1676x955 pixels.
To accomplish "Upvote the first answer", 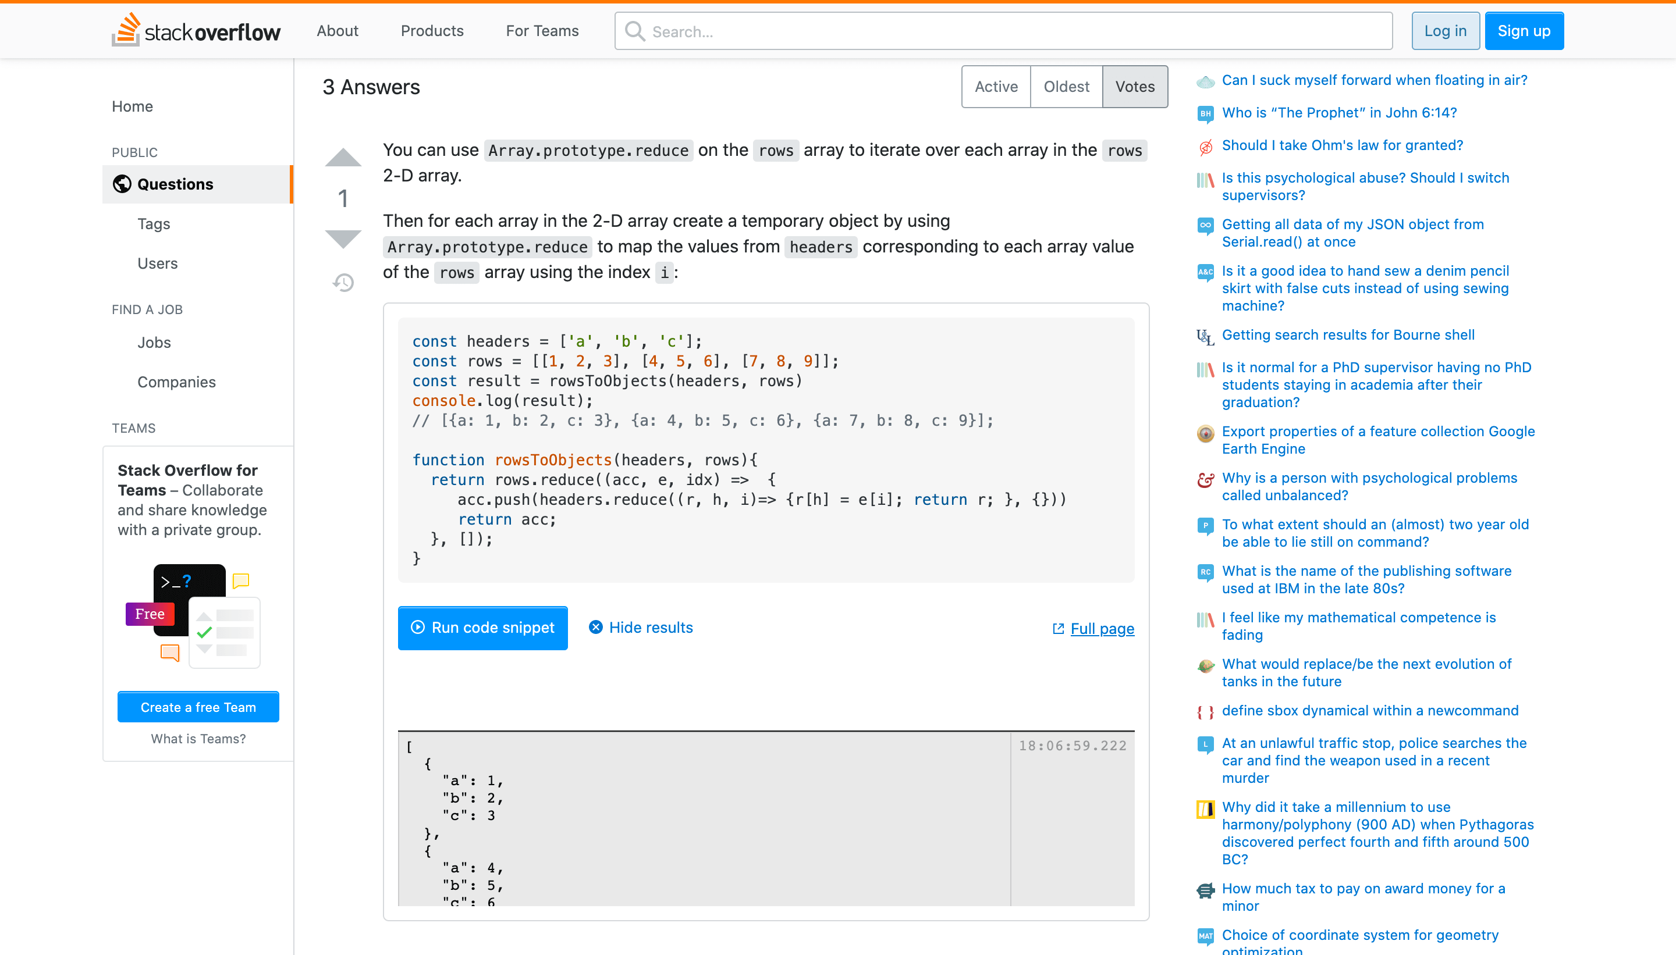I will 343,158.
